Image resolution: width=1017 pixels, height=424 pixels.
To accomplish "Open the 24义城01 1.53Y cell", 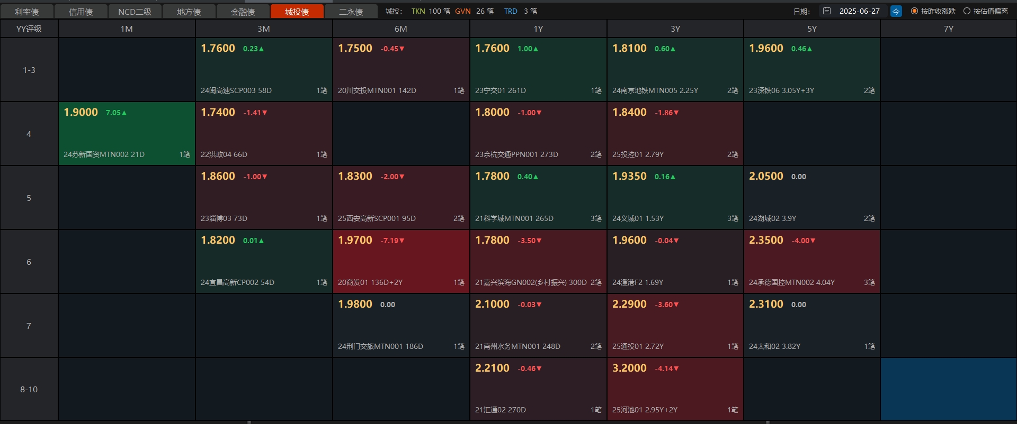I will coord(675,198).
